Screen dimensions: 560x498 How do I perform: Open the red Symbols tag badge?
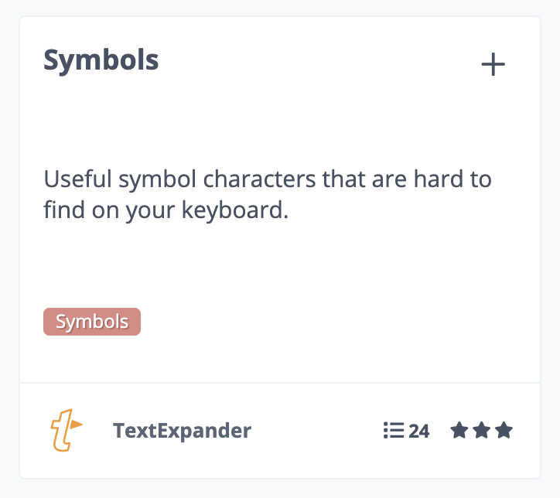pos(92,322)
